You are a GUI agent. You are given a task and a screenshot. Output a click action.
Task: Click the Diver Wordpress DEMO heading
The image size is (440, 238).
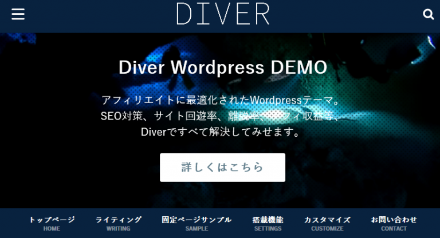(222, 67)
